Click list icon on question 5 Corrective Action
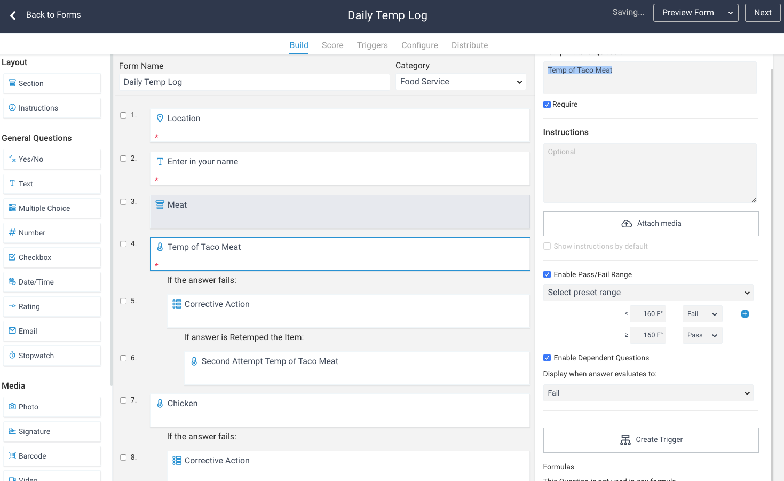The height and width of the screenshot is (481, 784). 177,304
